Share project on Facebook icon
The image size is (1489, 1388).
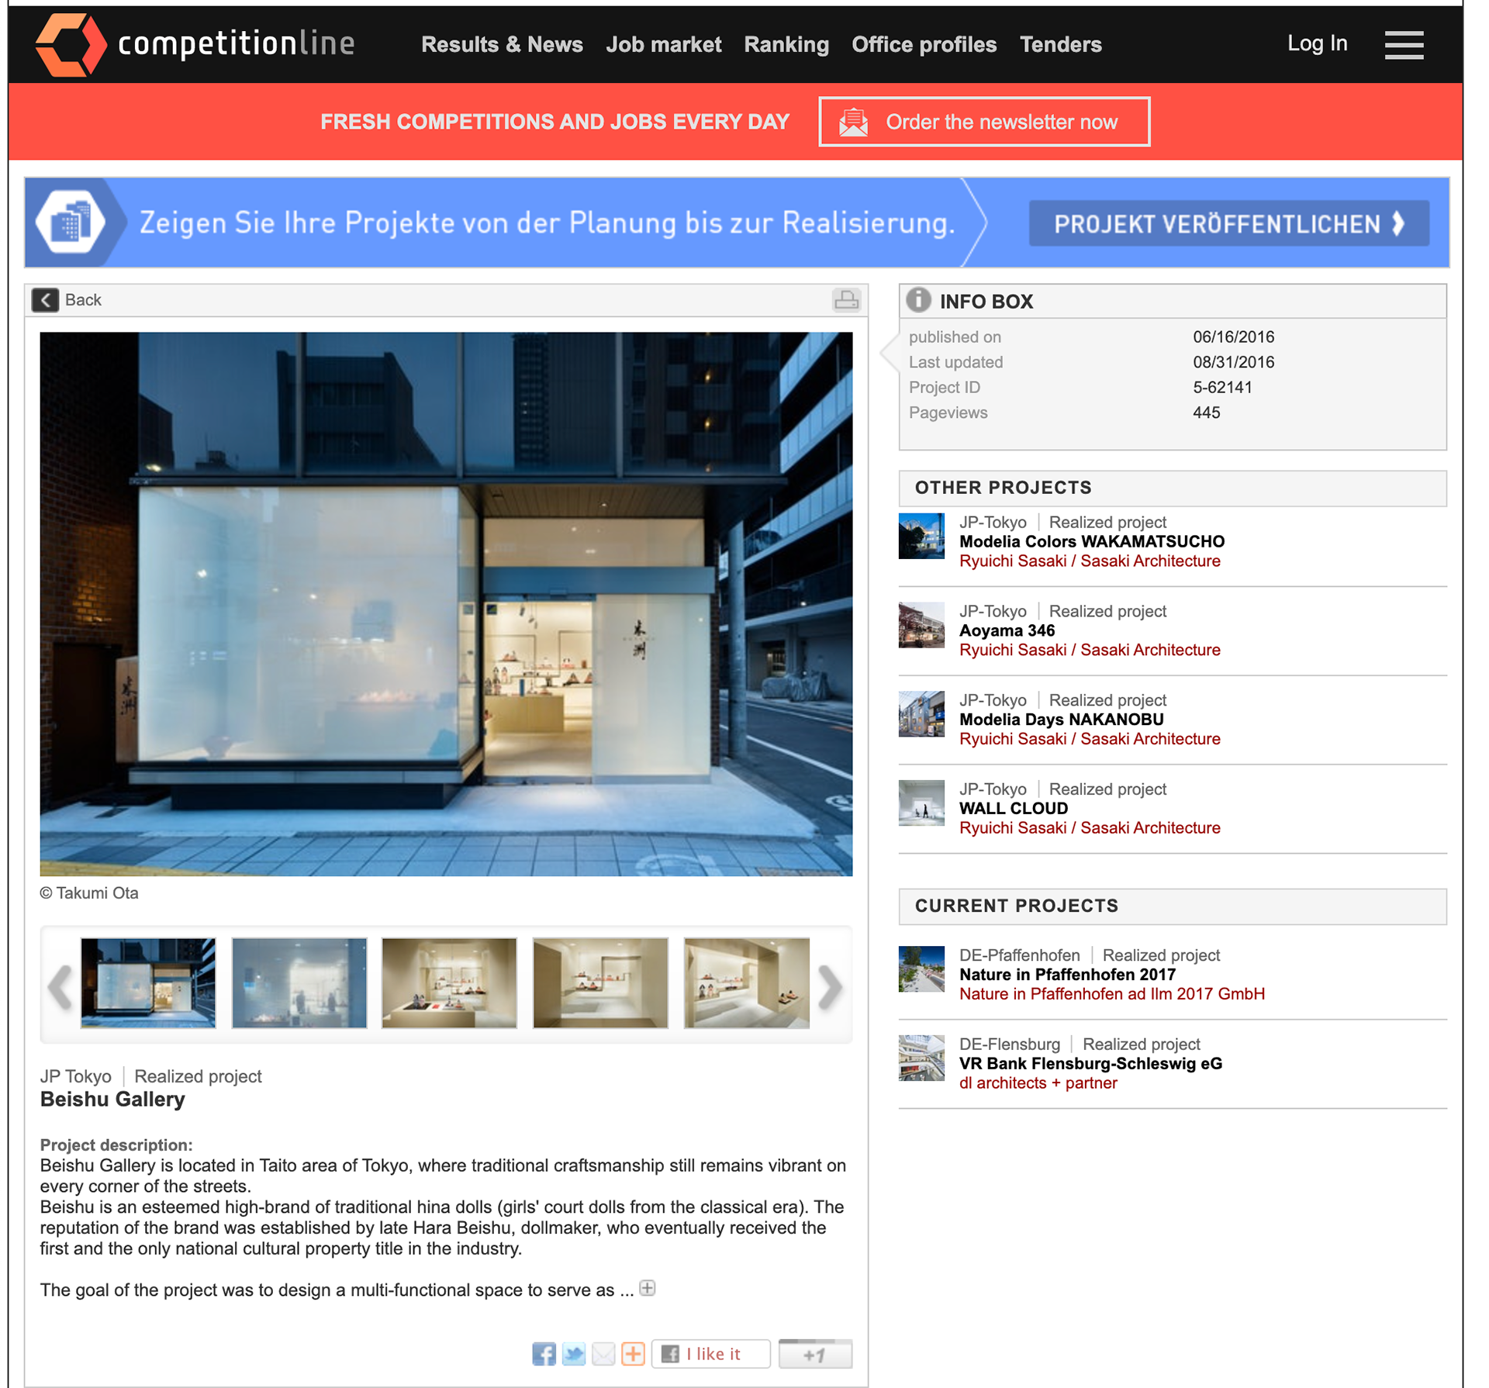tap(544, 1354)
